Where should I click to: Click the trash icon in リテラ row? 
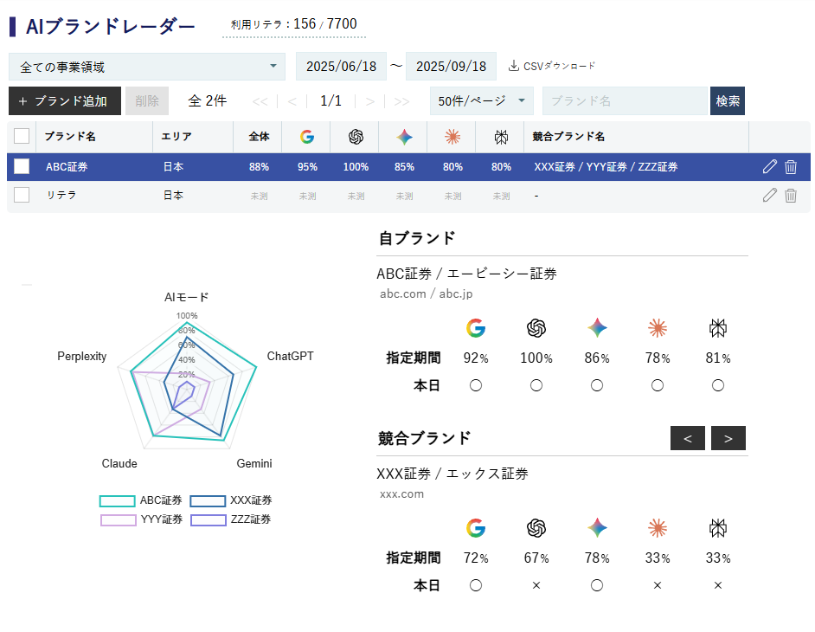[791, 195]
